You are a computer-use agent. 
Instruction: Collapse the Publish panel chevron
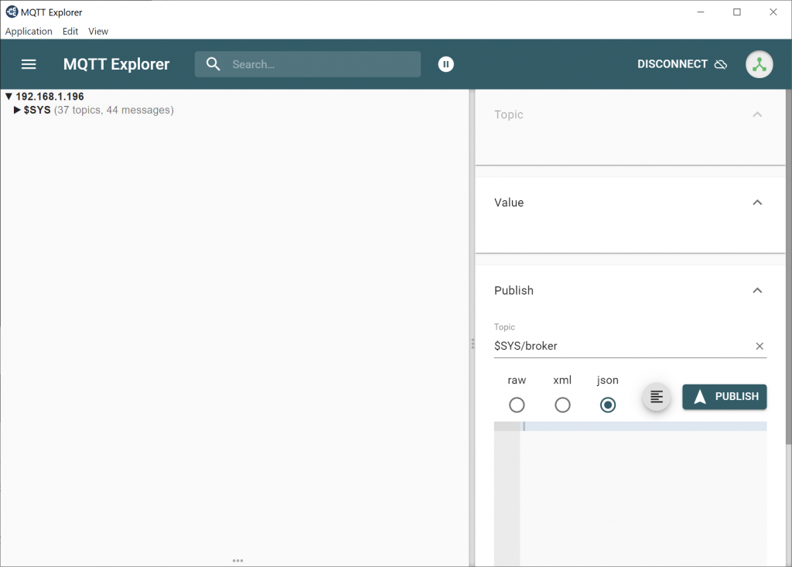click(757, 291)
